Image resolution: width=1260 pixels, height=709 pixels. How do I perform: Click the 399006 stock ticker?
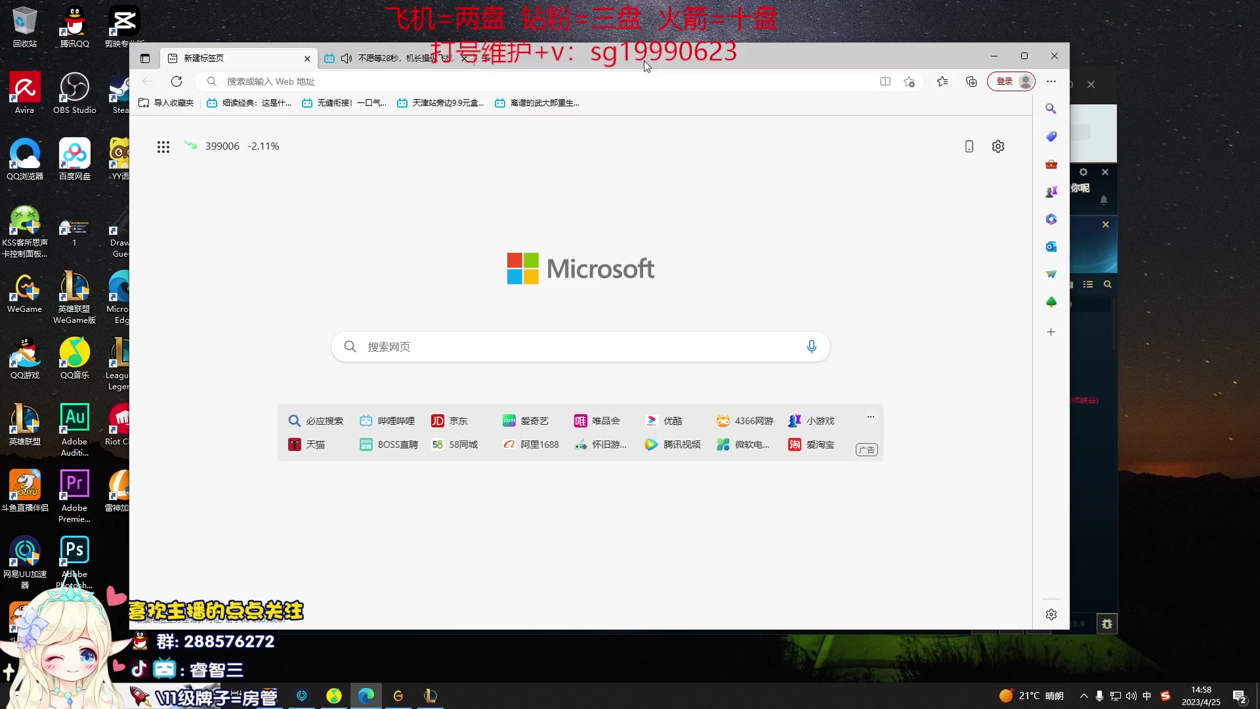tap(232, 146)
